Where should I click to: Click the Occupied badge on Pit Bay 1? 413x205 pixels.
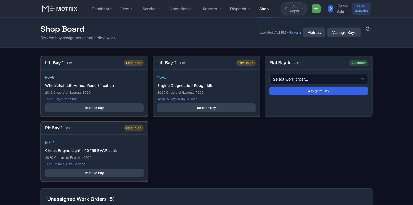[x=134, y=128]
